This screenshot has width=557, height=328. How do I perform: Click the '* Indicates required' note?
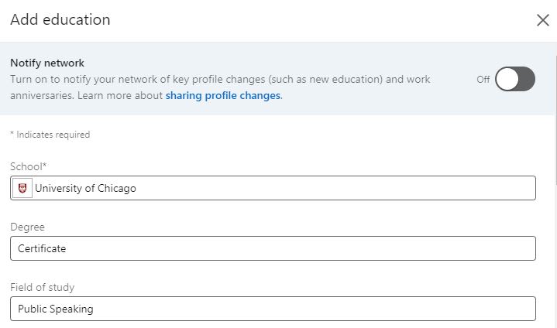(x=50, y=134)
